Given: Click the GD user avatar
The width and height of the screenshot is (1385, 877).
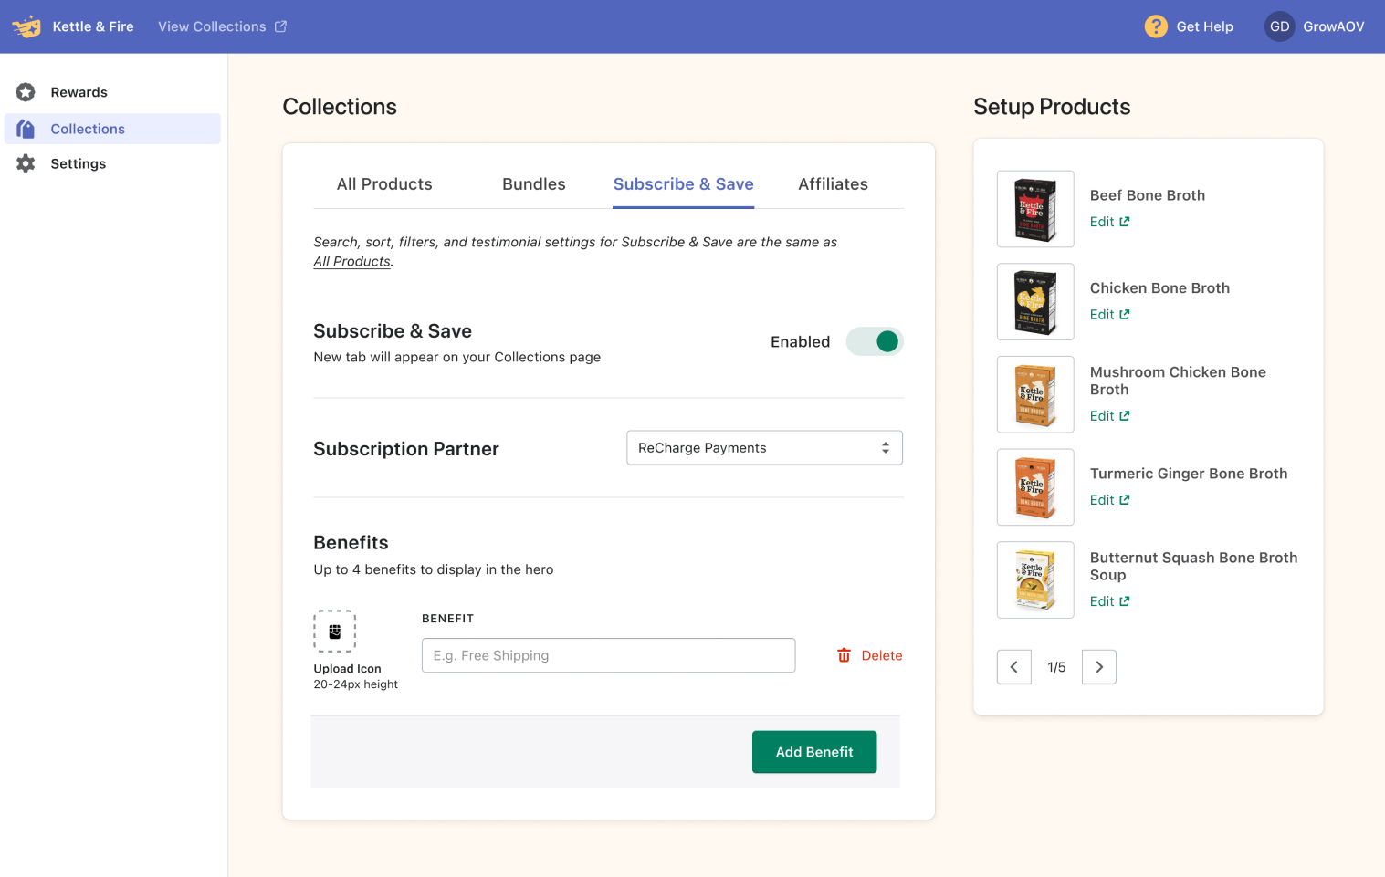Looking at the screenshot, I should (1279, 26).
